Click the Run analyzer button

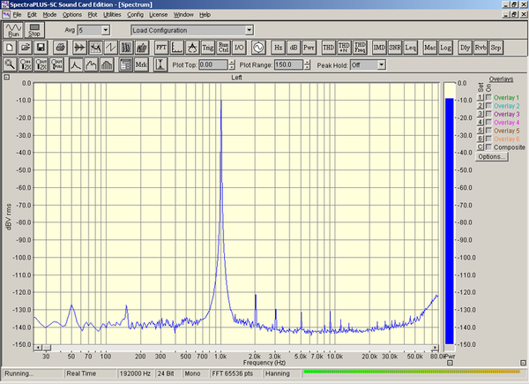[13, 30]
